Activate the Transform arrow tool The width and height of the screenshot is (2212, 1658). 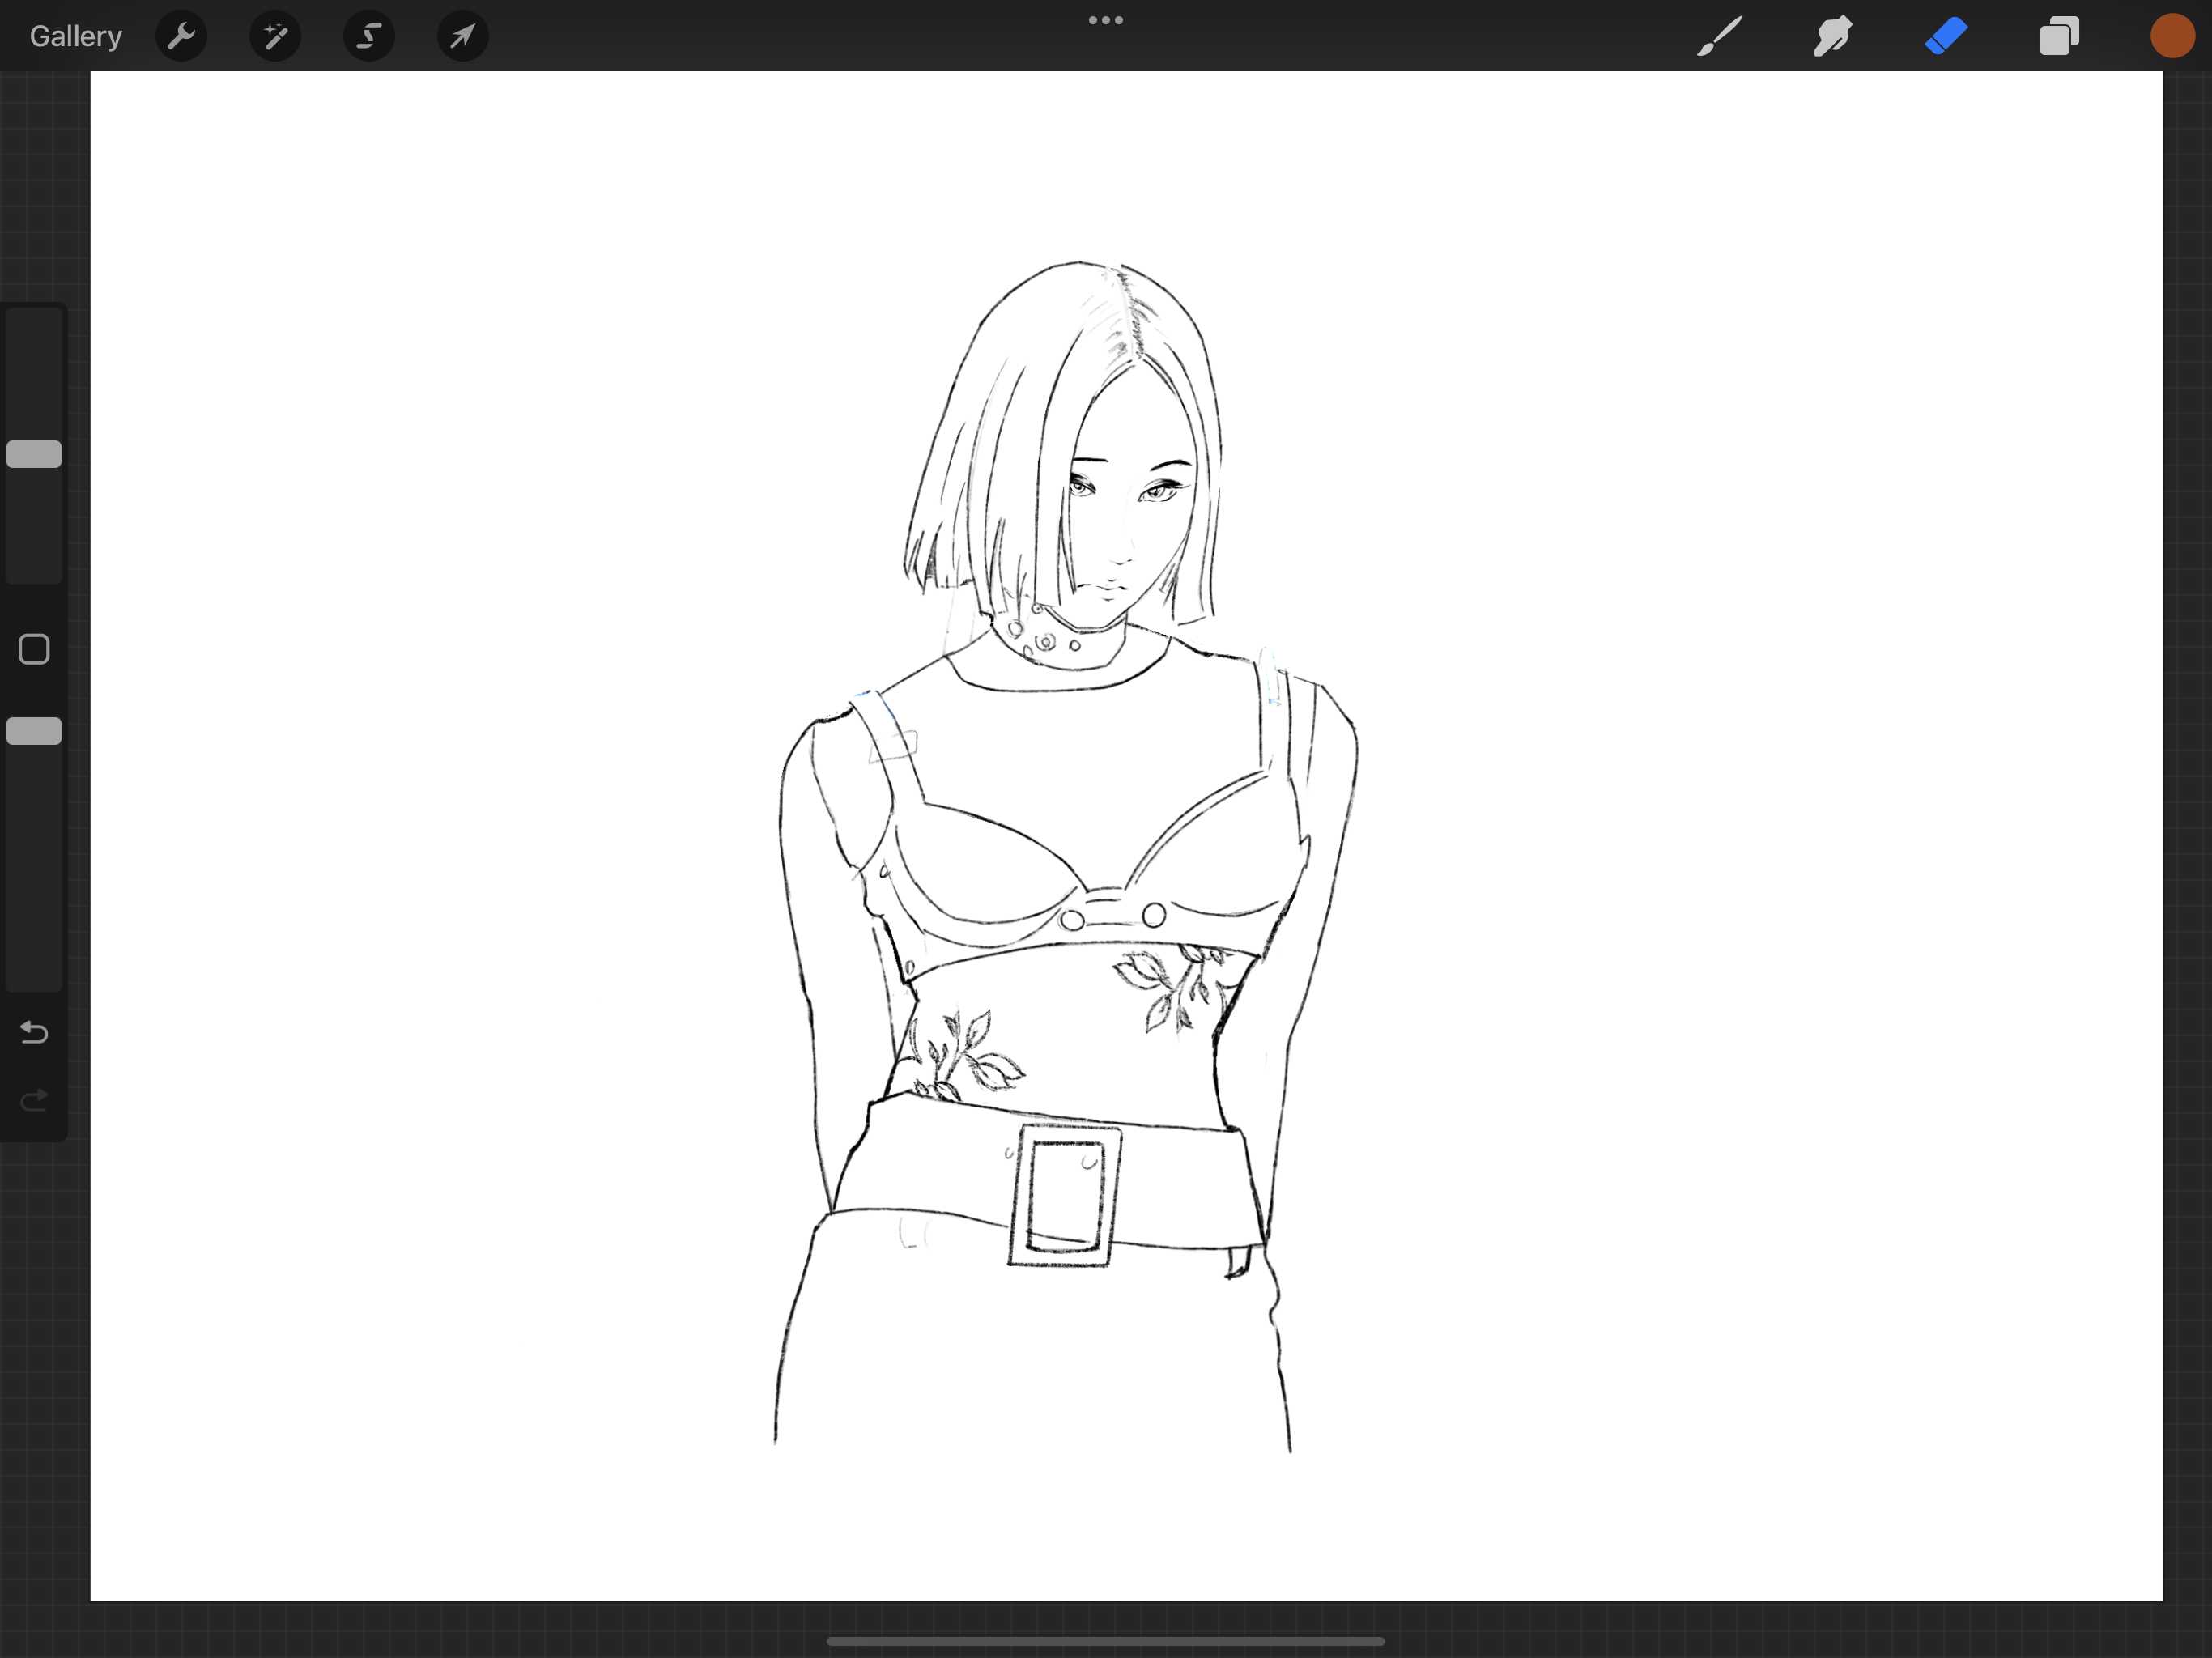point(463,36)
